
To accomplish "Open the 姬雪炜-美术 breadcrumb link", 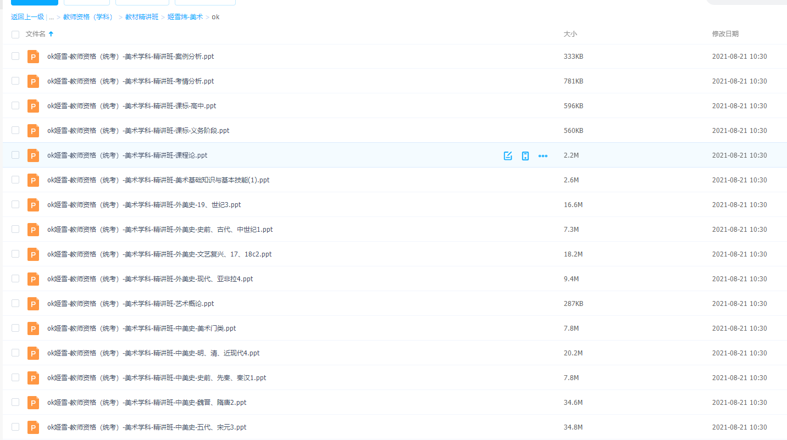I will pos(185,17).
